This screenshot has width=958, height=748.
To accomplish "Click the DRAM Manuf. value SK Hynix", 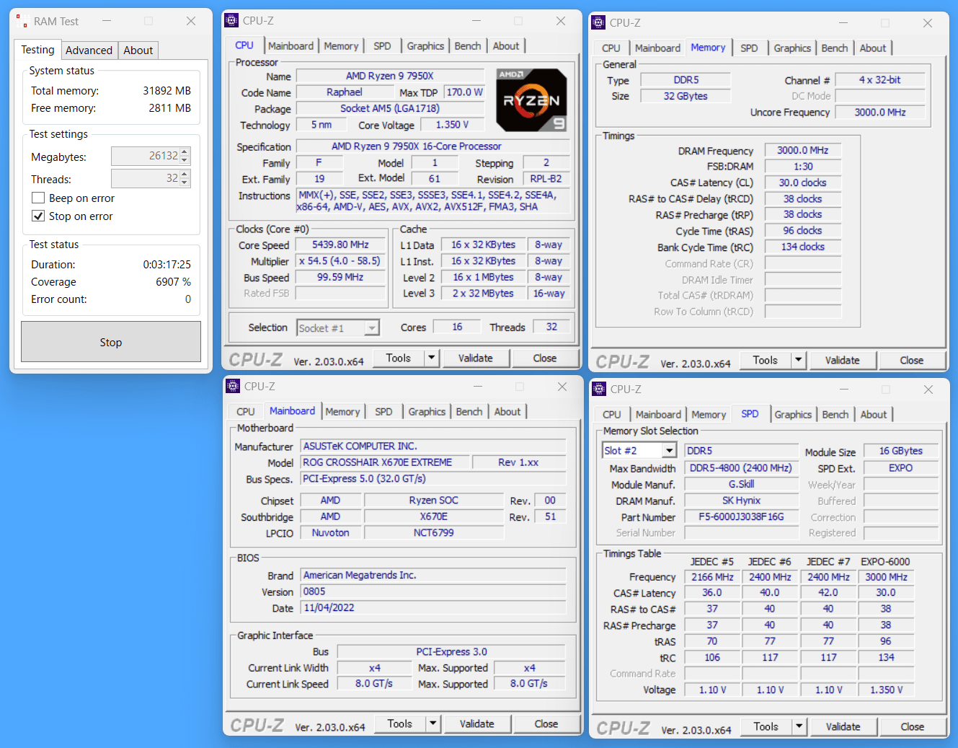I will pyautogui.click(x=741, y=501).
